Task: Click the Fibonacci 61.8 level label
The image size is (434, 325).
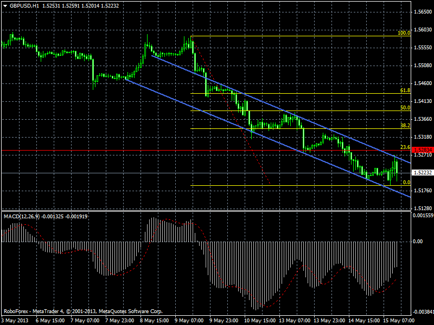Action: click(x=405, y=90)
